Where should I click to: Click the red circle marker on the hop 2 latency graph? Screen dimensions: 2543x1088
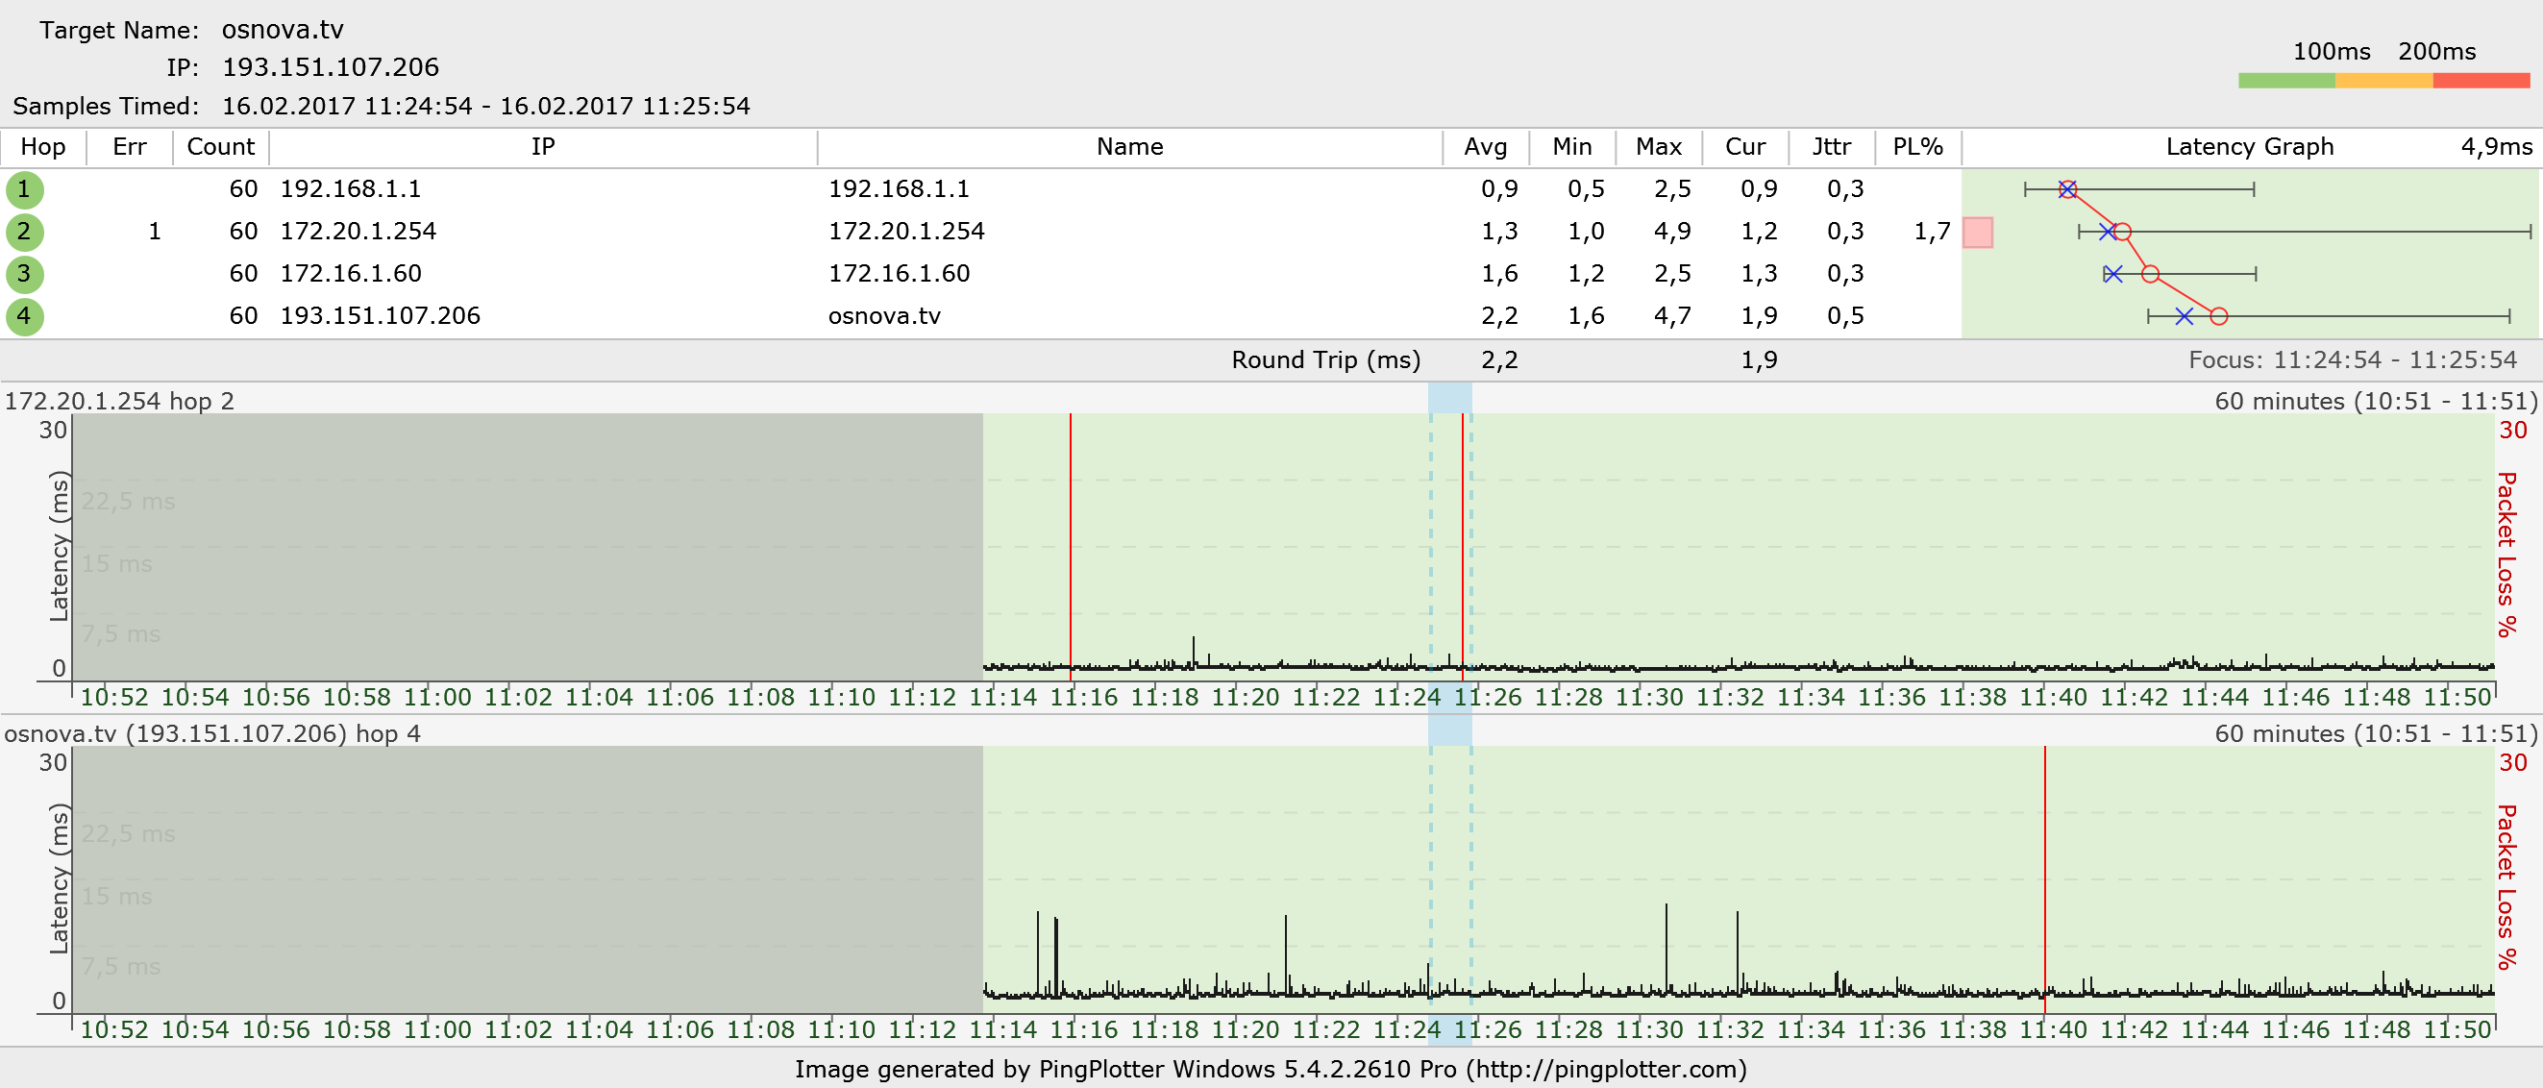pyautogui.click(x=2122, y=232)
